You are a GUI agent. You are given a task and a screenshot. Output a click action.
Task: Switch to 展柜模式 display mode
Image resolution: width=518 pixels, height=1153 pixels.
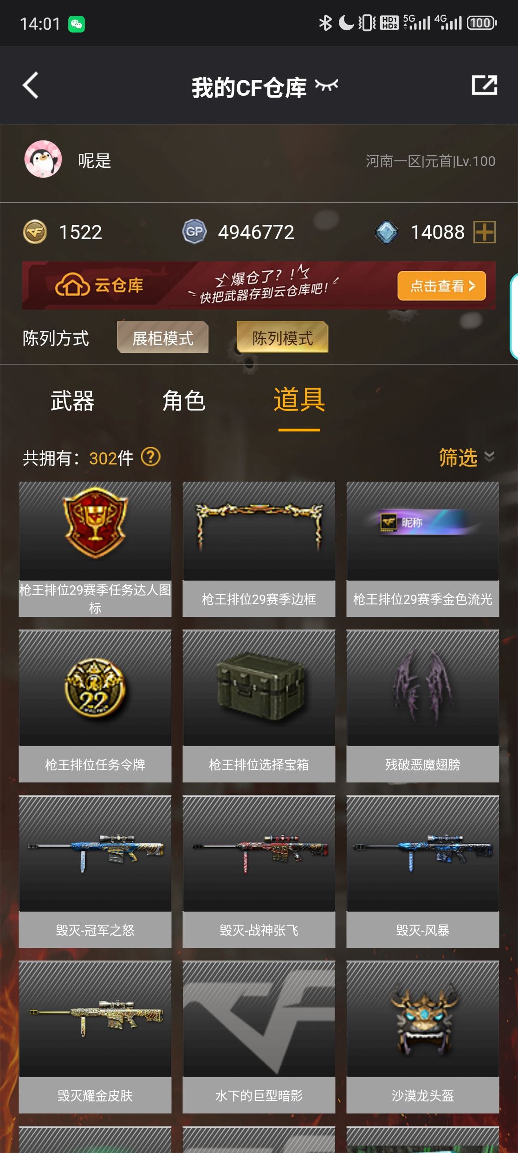coord(162,338)
